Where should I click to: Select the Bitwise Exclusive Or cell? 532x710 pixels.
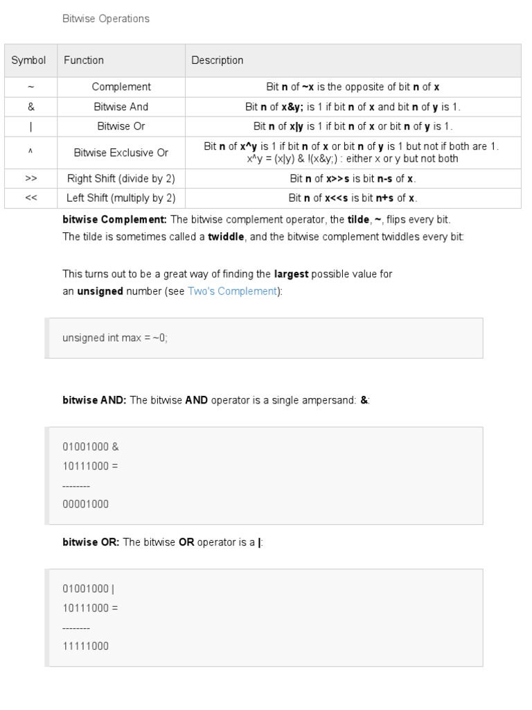point(121,153)
